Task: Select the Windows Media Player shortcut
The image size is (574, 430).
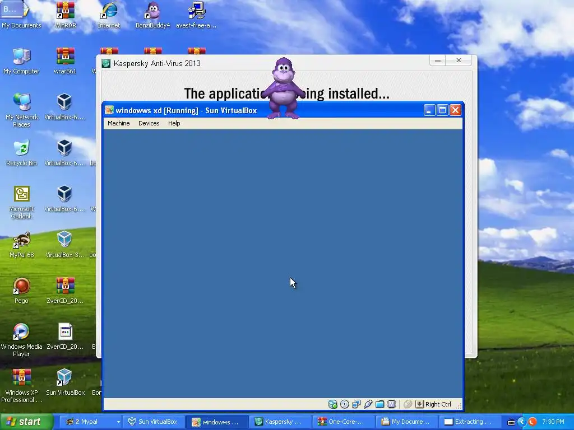Action: point(21,340)
